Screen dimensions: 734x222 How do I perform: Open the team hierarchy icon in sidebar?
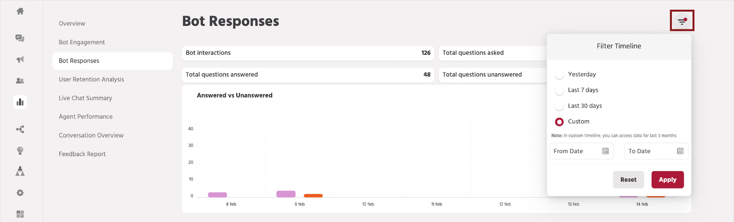[20, 171]
